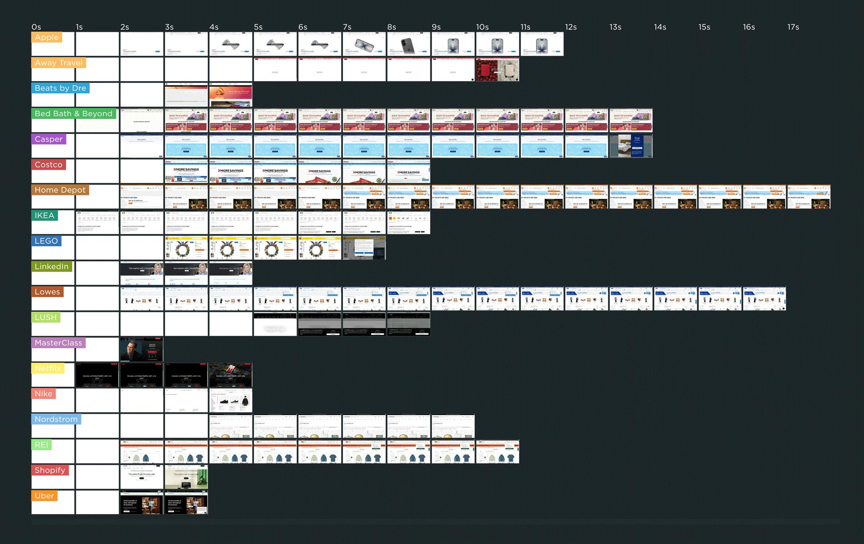Viewport: 864px width, 544px height.
Task: Open Netflix's first dark frame at 1s
Action: coord(97,375)
